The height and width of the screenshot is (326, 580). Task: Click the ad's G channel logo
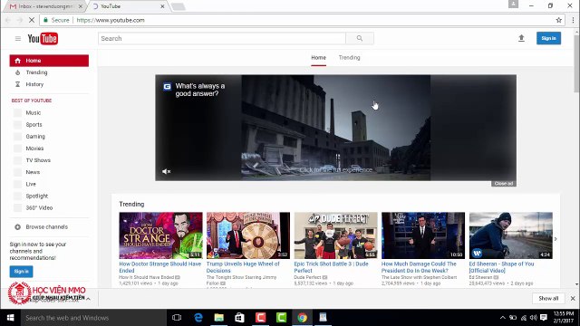(x=167, y=86)
